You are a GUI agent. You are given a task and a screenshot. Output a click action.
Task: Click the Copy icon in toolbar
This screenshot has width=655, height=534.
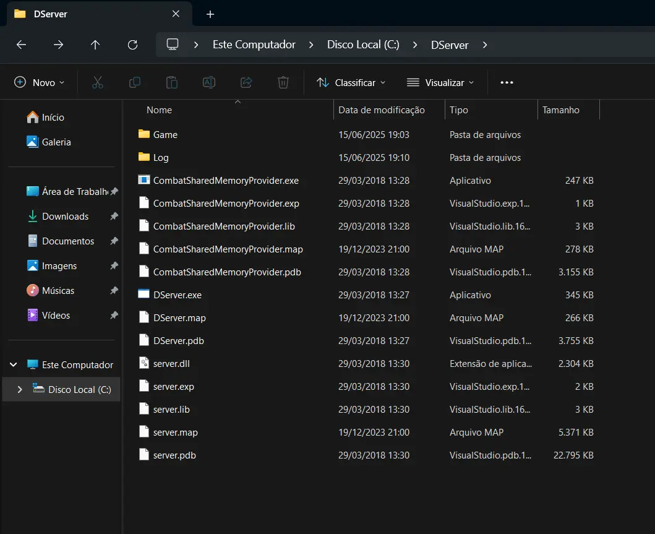pyautogui.click(x=134, y=82)
